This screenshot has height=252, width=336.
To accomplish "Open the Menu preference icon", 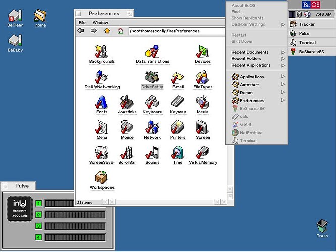I will coord(101,128).
